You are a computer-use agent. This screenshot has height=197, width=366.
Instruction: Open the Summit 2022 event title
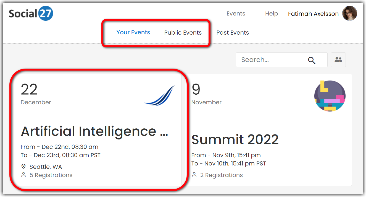(x=235, y=139)
